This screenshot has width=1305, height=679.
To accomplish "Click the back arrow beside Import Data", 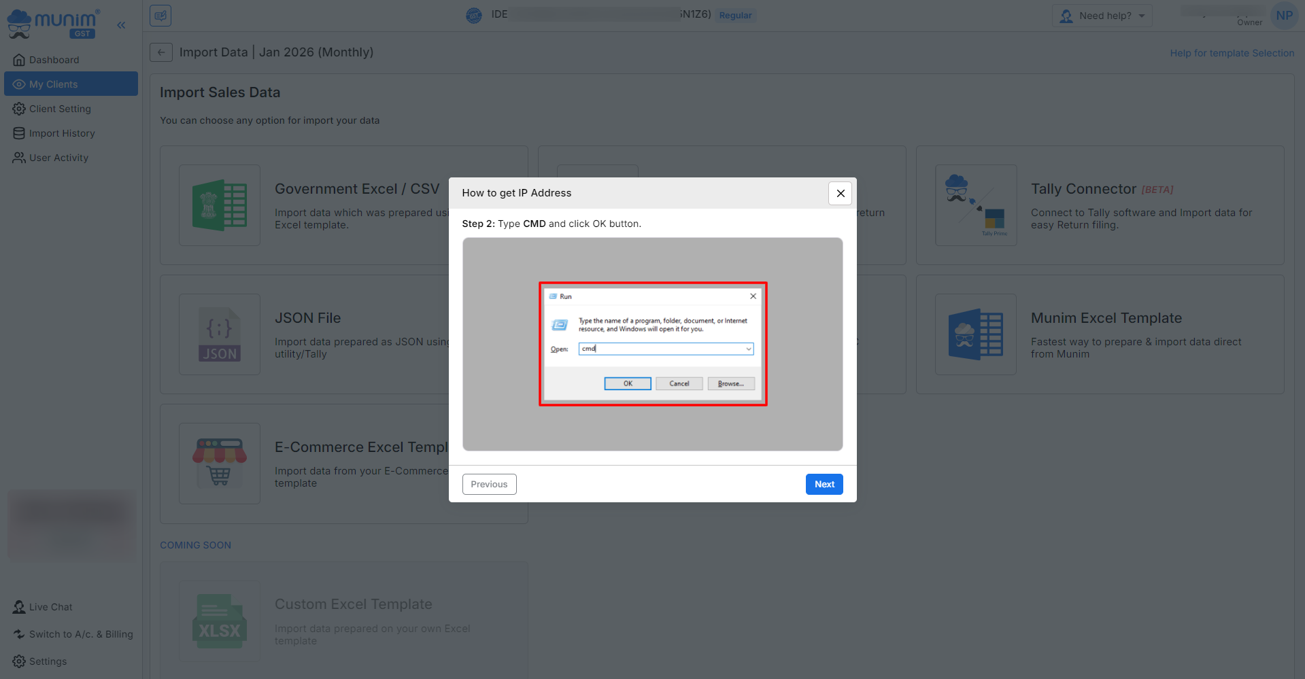I will coord(160,52).
